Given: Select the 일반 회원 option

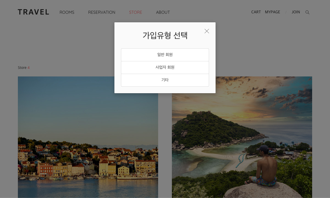Looking at the screenshot, I should click(x=165, y=55).
